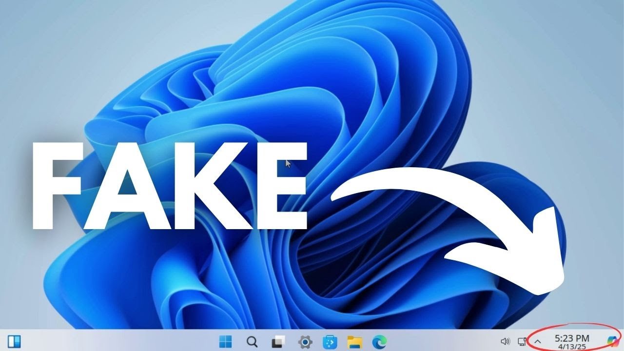Click the volume speaker tray icon
The width and height of the screenshot is (624, 351).
(505, 342)
